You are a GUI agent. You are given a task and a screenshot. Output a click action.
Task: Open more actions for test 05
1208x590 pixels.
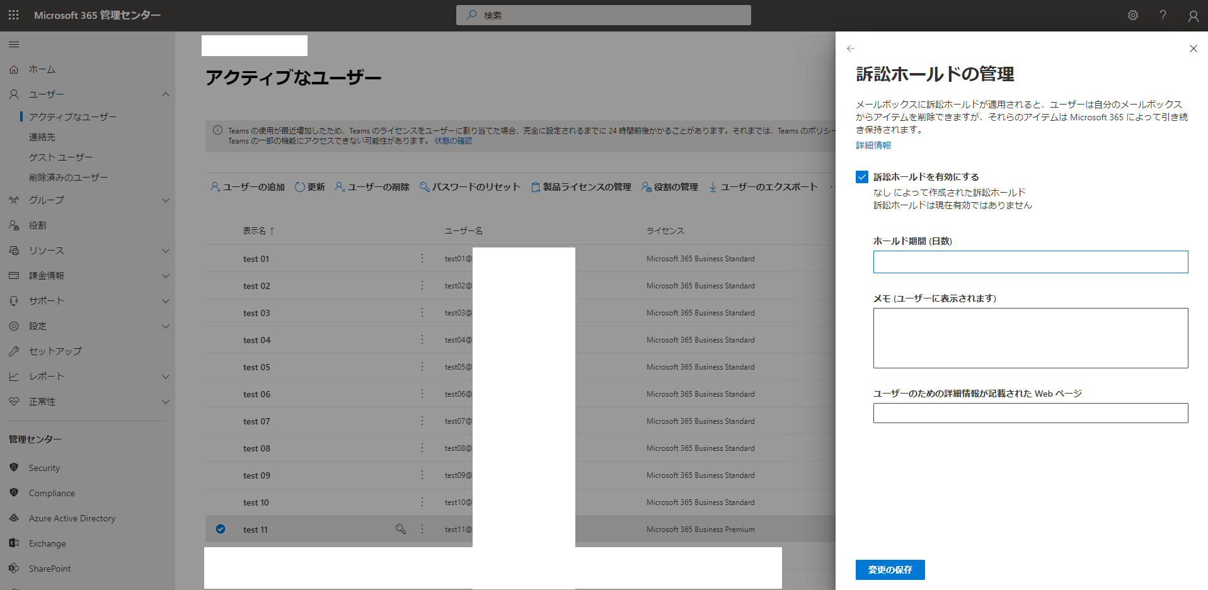[x=422, y=366]
